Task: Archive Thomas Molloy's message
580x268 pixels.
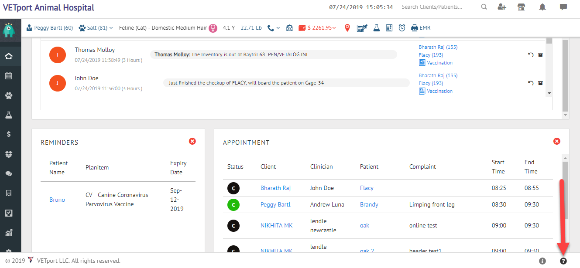Action: click(540, 55)
